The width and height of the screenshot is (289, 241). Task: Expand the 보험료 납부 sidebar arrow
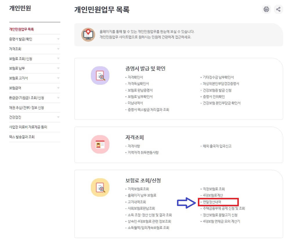point(58,68)
